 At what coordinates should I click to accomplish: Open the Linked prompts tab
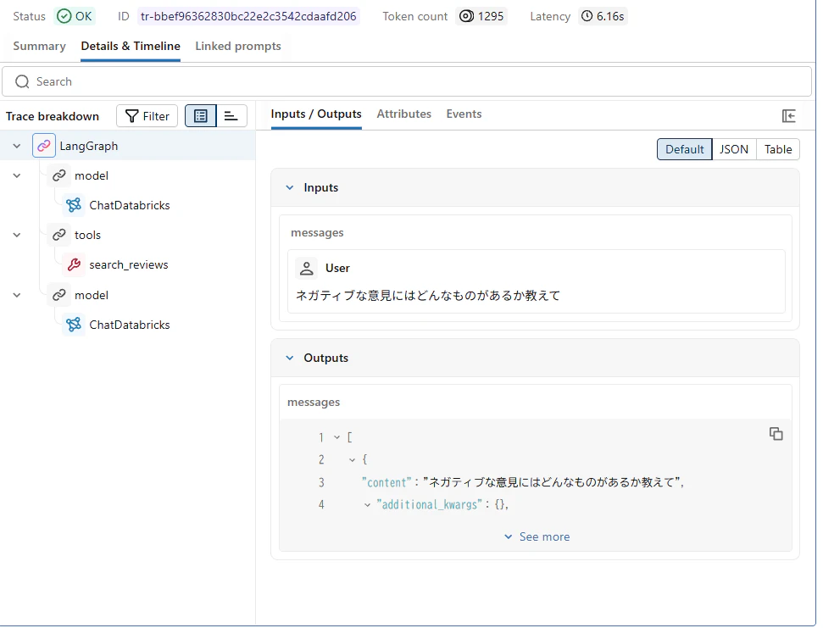(x=238, y=46)
